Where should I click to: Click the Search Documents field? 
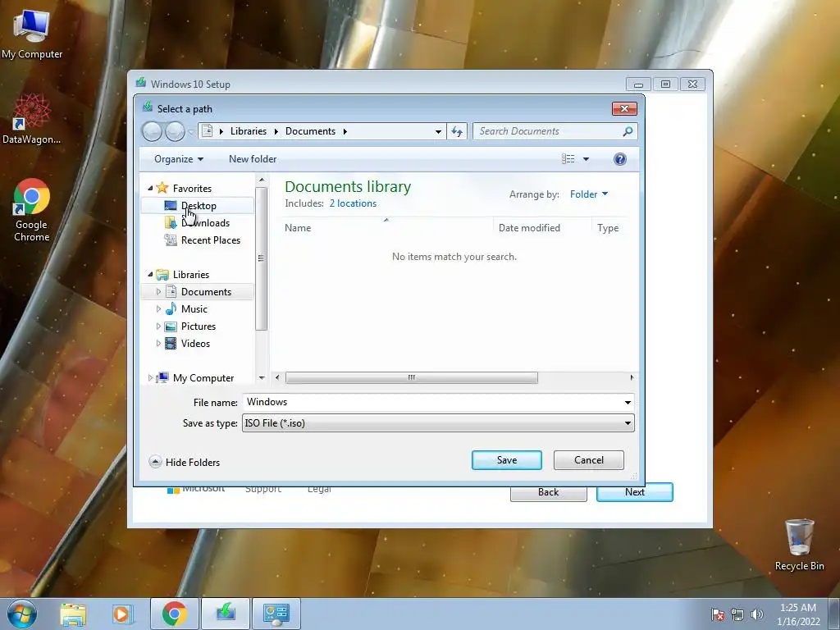click(549, 131)
